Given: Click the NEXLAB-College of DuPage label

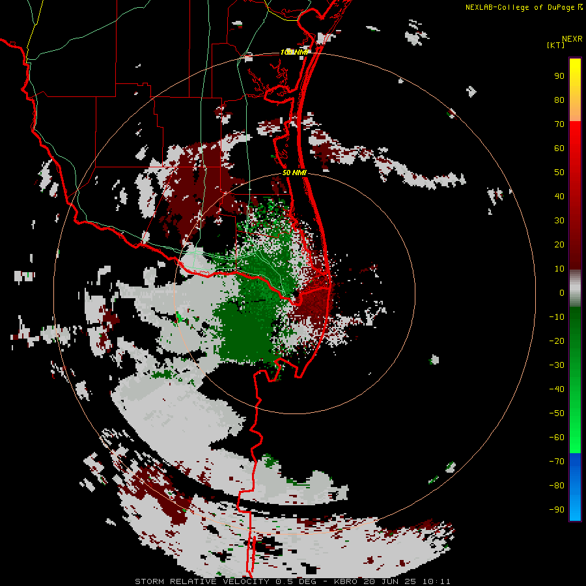Looking at the screenshot, I should [x=521, y=7].
